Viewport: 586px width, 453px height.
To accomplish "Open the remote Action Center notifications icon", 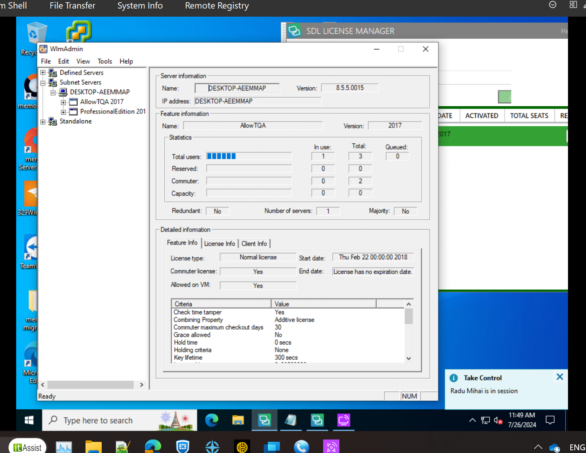I will pyautogui.click(x=550, y=420).
